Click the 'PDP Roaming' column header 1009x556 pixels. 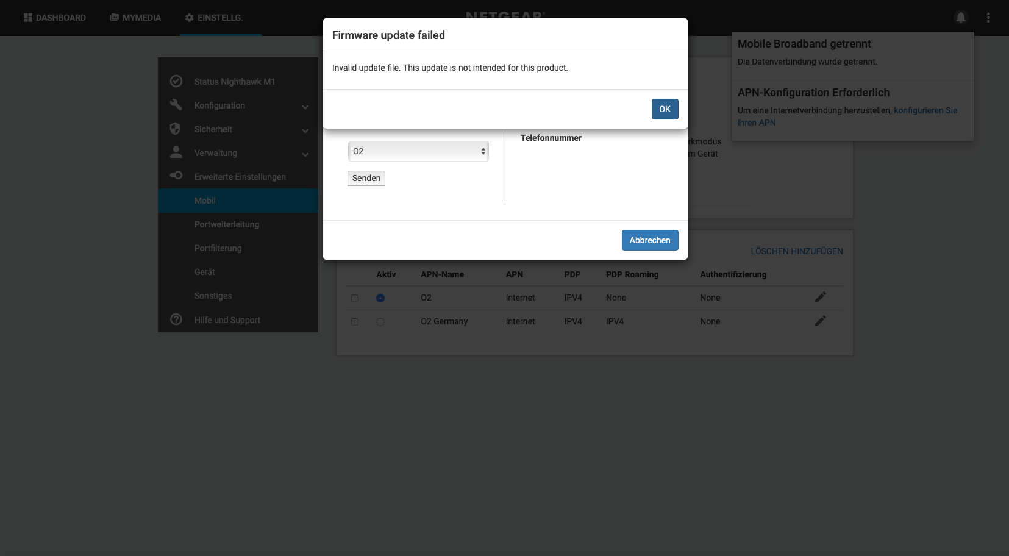click(632, 274)
